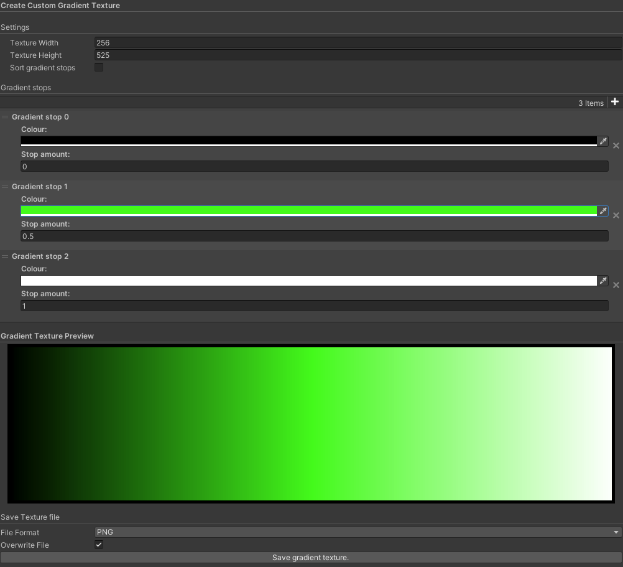The width and height of the screenshot is (623, 567).
Task: Add a new gradient stop with plus icon
Action: (x=615, y=102)
